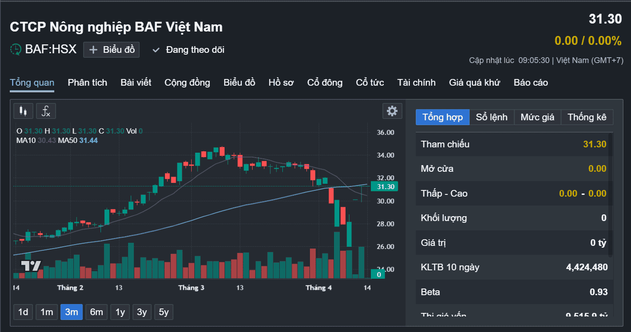Switch to the Hồ sơ tab

[281, 83]
